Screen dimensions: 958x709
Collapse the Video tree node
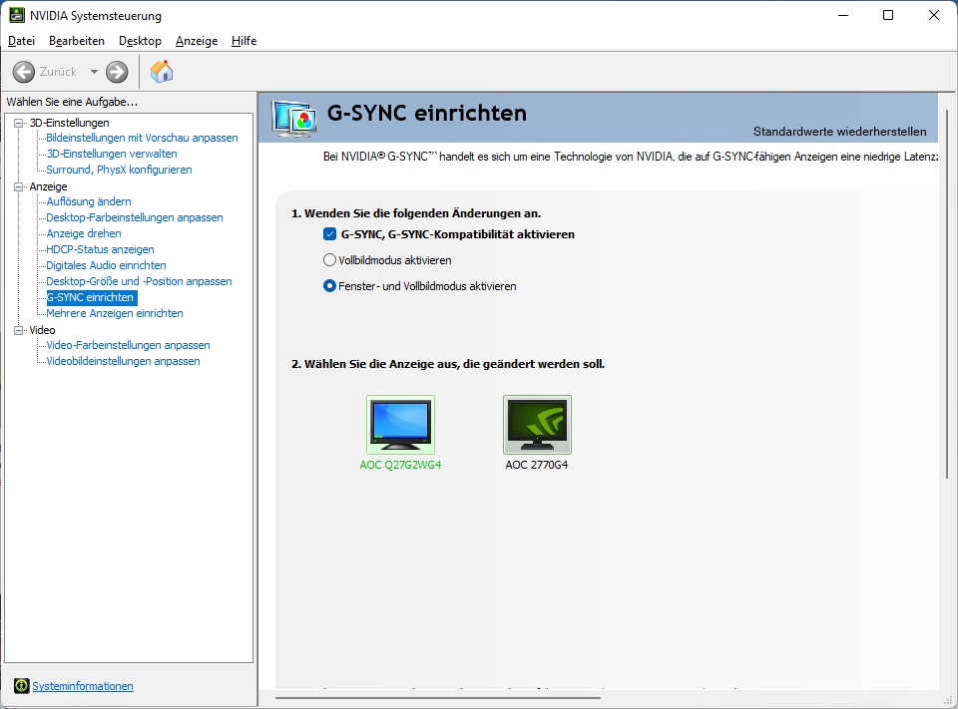tap(18, 330)
